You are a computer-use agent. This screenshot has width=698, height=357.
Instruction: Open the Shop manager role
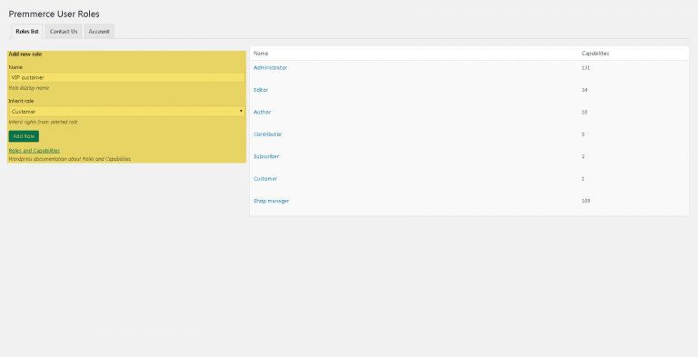point(271,201)
